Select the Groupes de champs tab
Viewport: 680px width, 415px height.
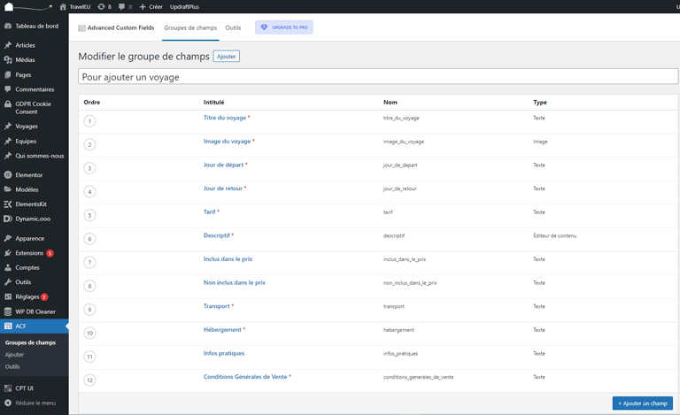click(x=190, y=27)
